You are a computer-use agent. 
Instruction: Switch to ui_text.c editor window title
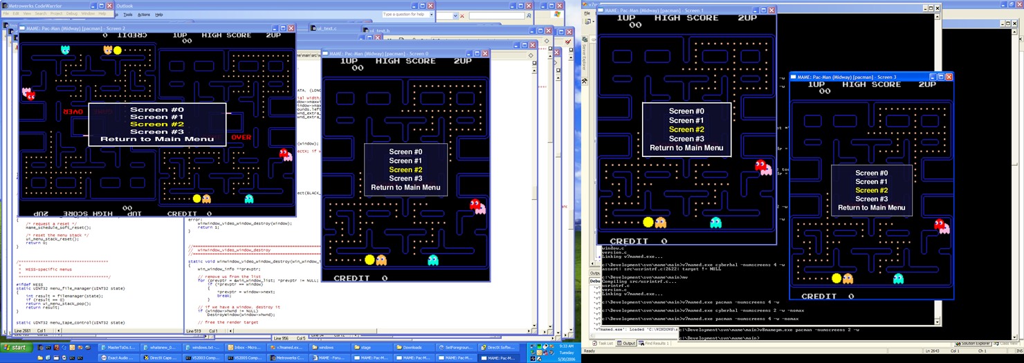click(x=327, y=28)
